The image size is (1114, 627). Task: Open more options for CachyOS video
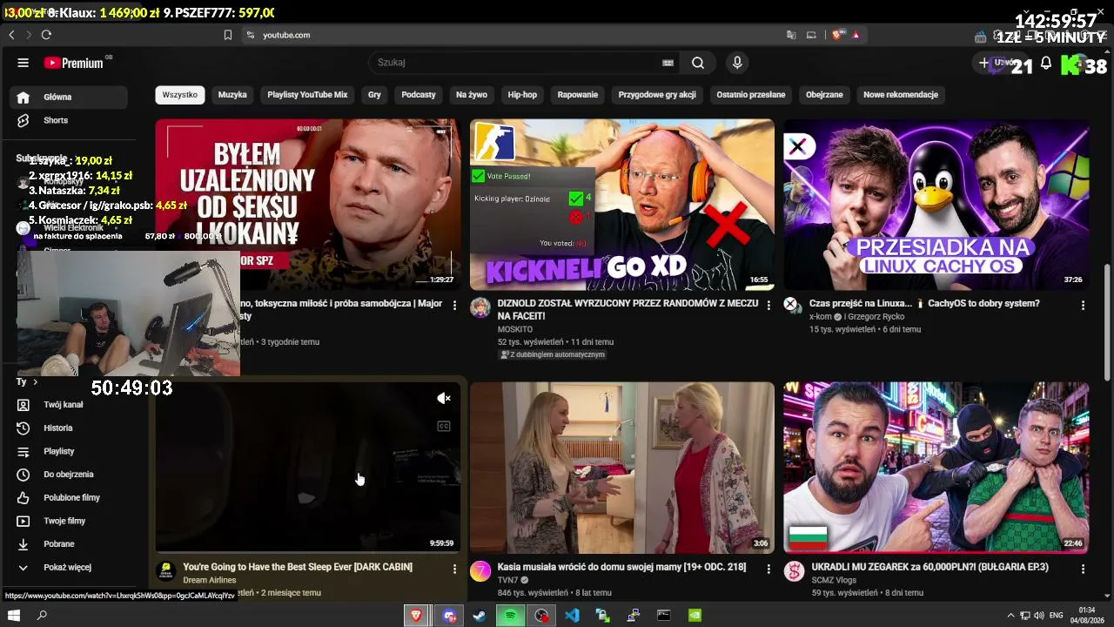[1083, 306]
